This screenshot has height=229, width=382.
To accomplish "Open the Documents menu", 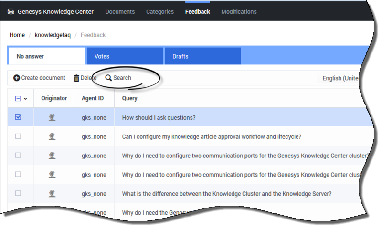I will pos(120,11).
